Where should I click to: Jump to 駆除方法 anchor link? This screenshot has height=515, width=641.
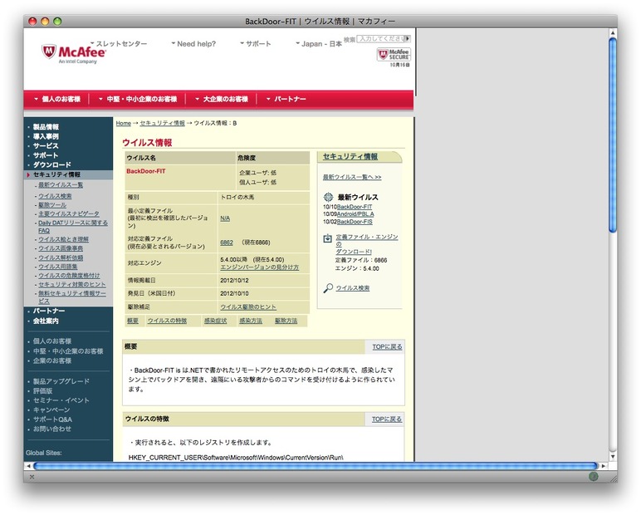coord(286,321)
